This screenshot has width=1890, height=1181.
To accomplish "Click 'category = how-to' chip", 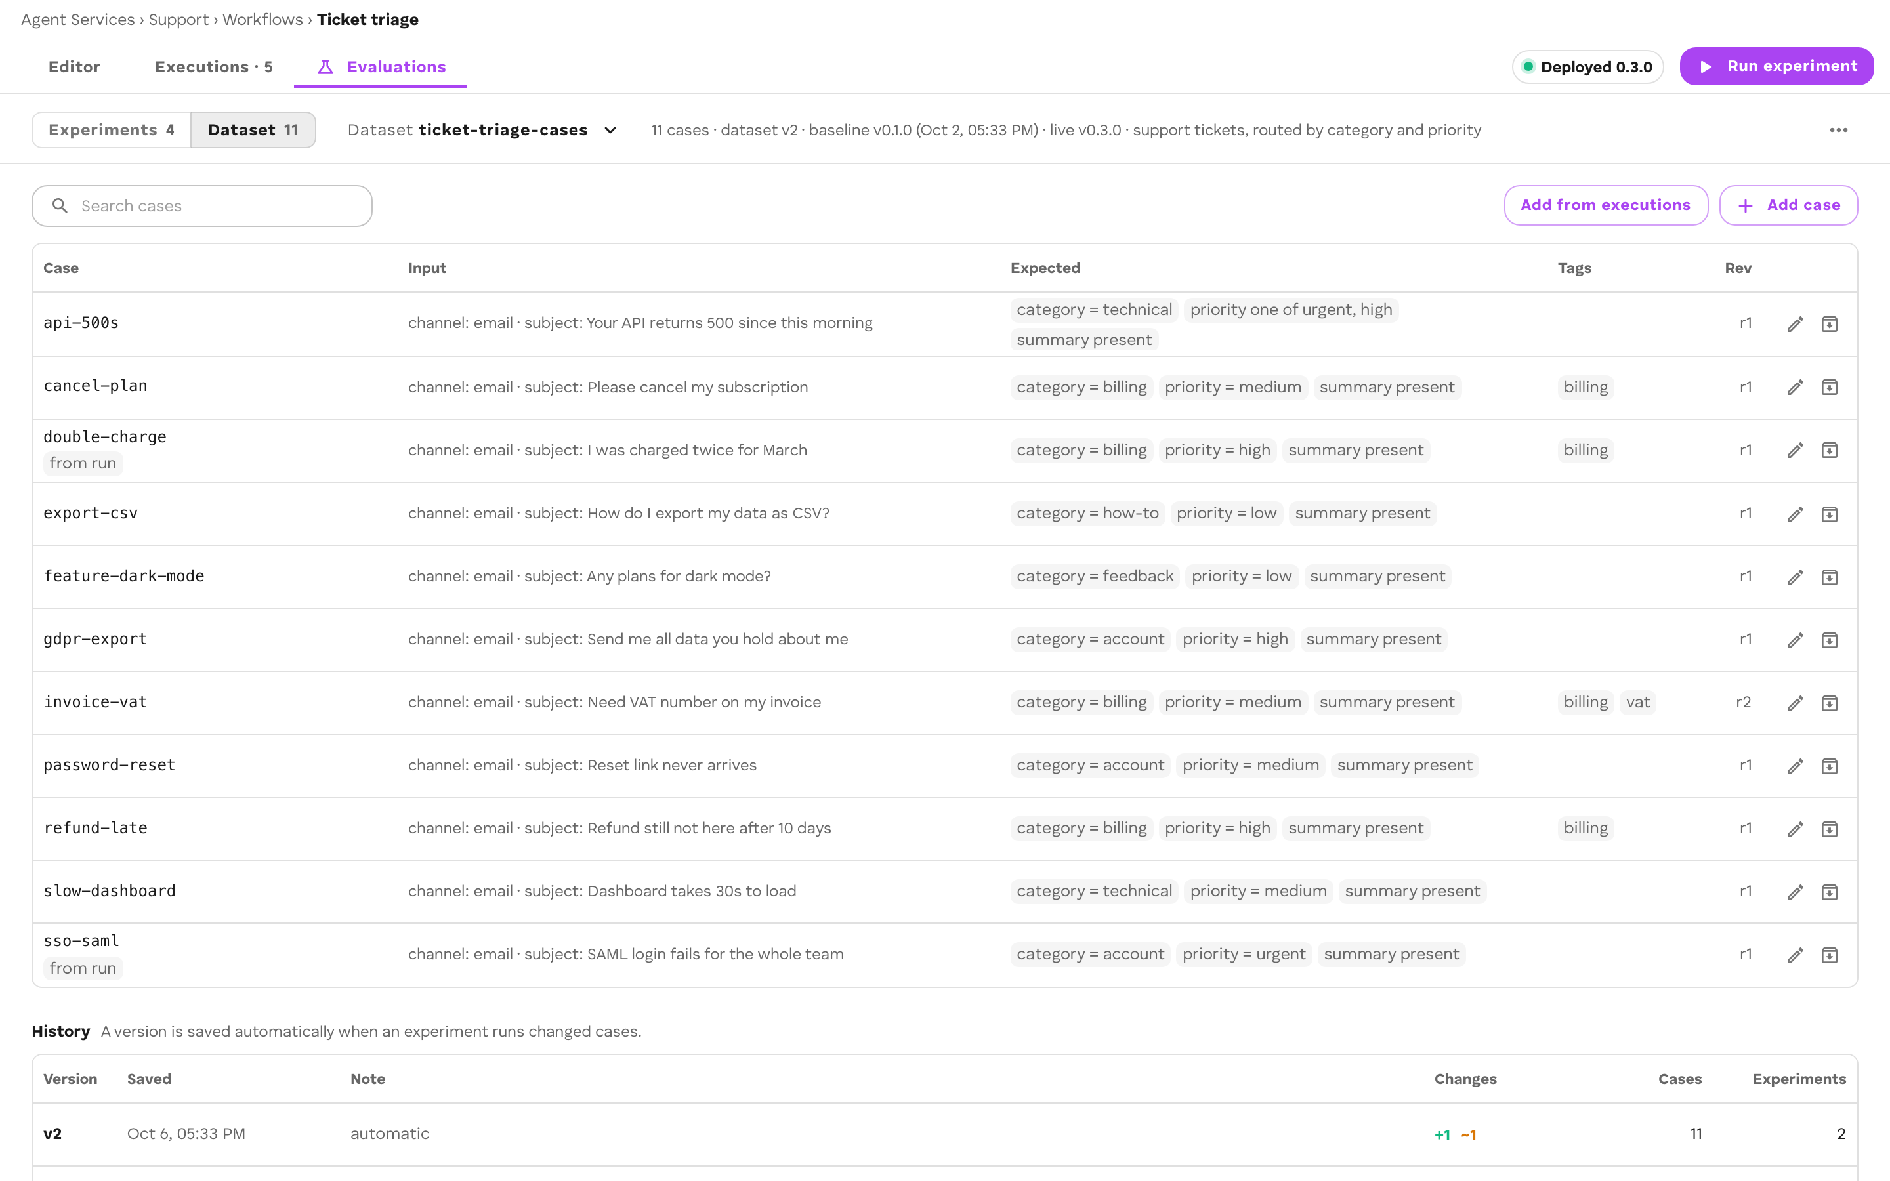I will [x=1087, y=513].
